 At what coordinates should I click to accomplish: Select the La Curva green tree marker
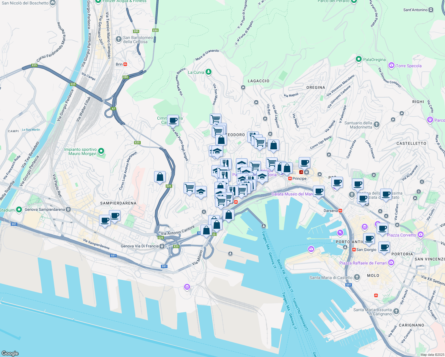pyautogui.click(x=208, y=72)
